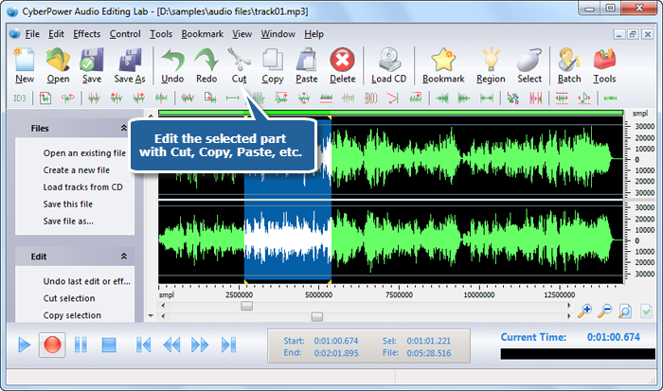Click the Paste clipboard icon
This screenshot has width=663, height=391.
click(307, 60)
